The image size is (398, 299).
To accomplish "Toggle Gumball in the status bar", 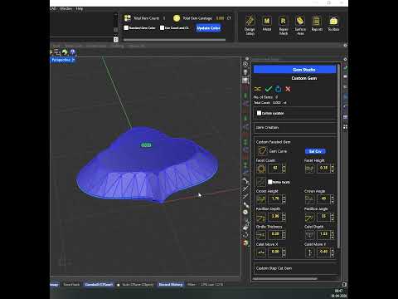I will tap(99, 284).
